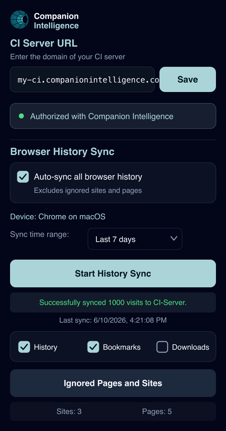226x431 pixels.
Task: Click the green authorization status dot
Action: [x=21, y=116]
